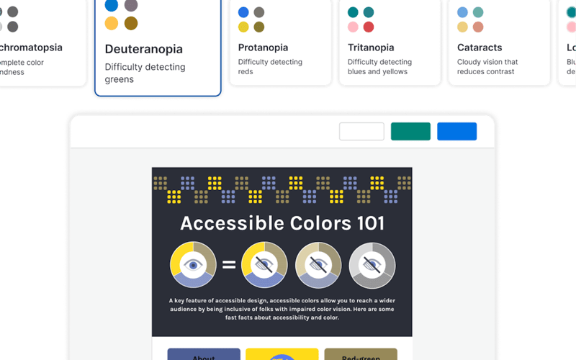Click 'Difficulty detecting reds' description

(270, 66)
